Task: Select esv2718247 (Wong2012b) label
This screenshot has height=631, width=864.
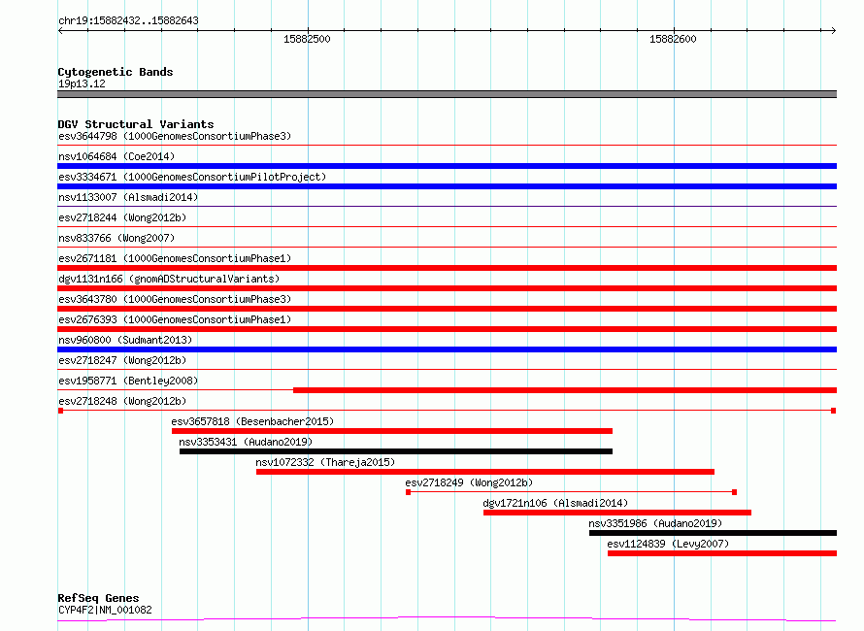Action: pyautogui.click(x=122, y=360)
